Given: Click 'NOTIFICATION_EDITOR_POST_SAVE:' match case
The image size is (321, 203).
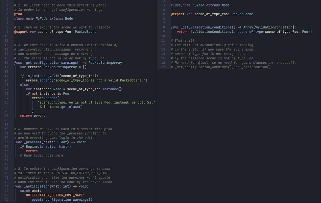Looking at the screenshot, I should [x=55, y=195].
